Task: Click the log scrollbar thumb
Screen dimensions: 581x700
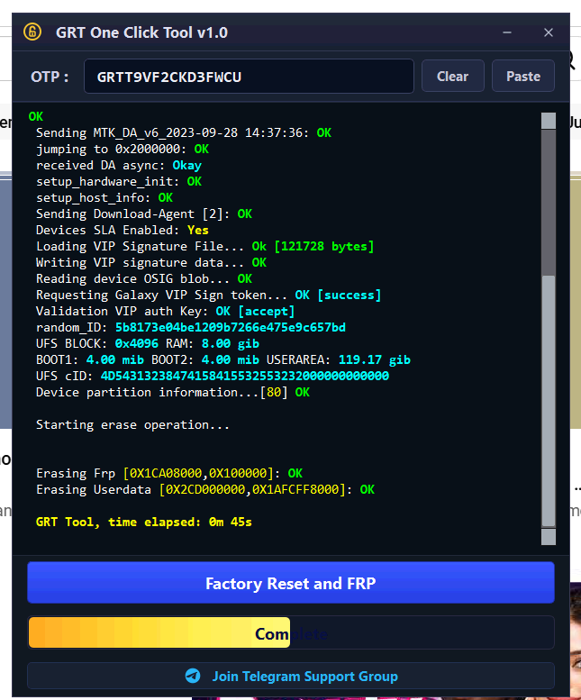Action: click(548, 400)
